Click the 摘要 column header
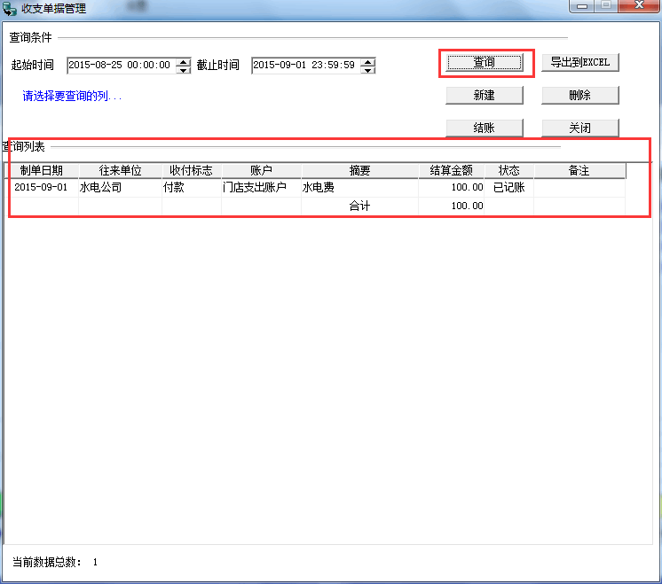This screenshot has height=584, width=662. [359, 171]
